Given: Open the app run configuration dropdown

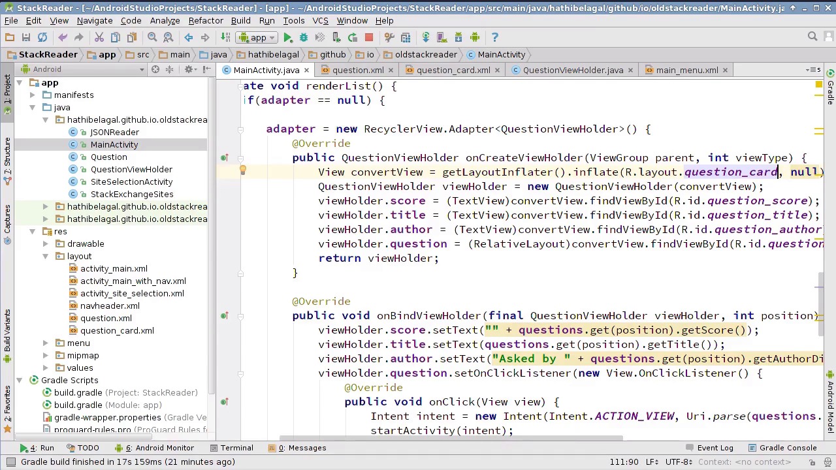Looking at the screenshot, I should coord(258,38).
